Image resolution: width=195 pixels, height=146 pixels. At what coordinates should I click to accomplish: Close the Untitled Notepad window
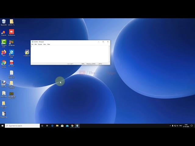tap(108, 42)
